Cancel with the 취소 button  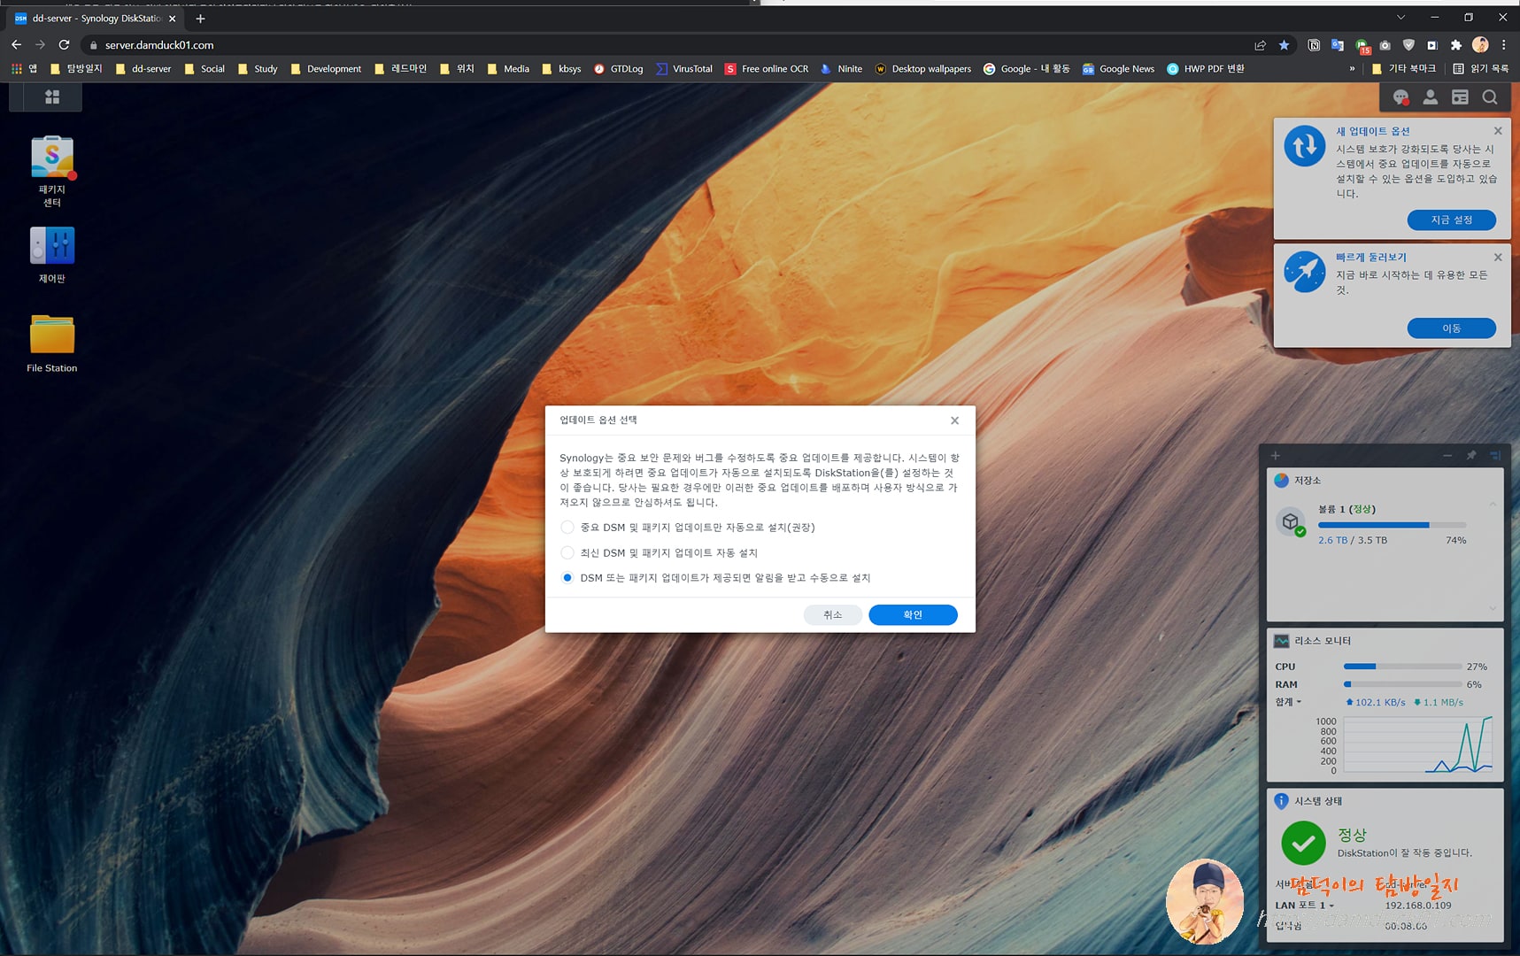[x=832, y=615]
